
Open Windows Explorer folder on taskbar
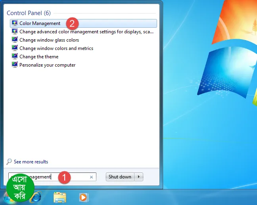pyautogui.click(x=60, y=197)
